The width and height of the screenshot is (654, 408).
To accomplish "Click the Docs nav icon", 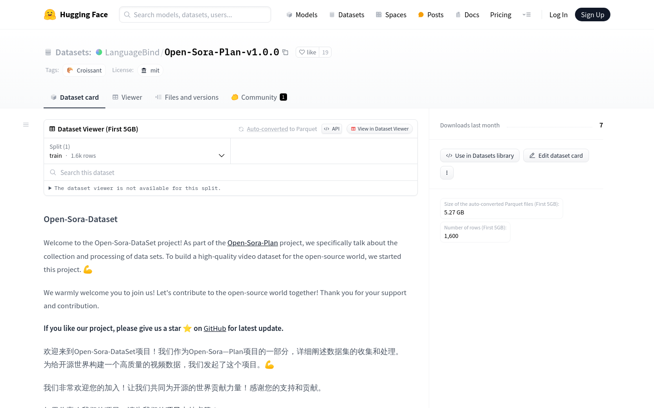I will 458,15.
